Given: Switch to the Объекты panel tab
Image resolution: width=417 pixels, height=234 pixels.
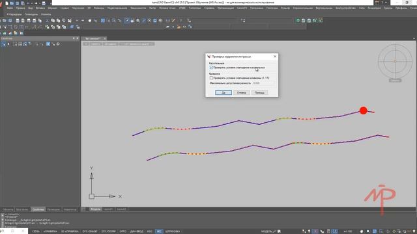Looking at the screenshot, I should point(8,209).
